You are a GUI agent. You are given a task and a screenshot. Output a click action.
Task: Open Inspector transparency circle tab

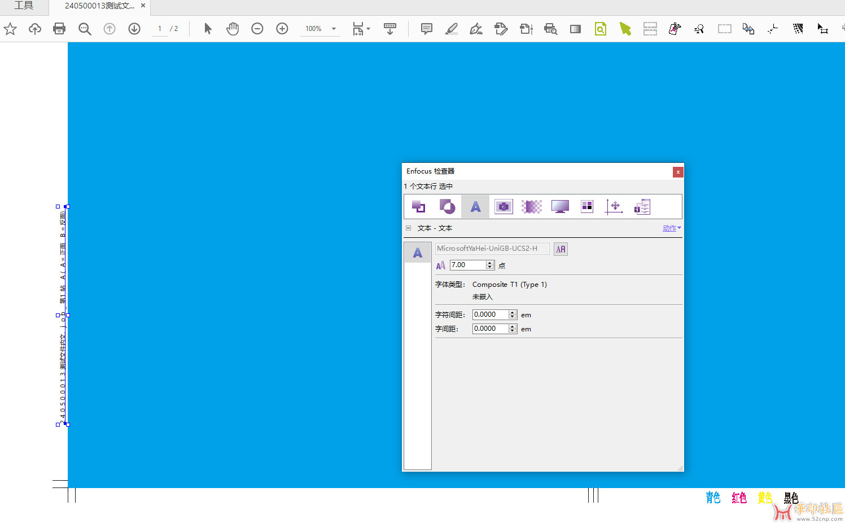[447, 207]
